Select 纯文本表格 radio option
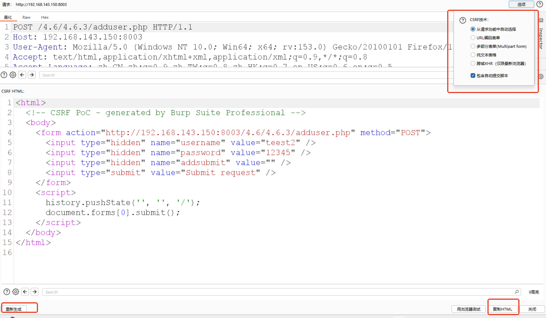The image size is (546, 318). coord(473,55)
